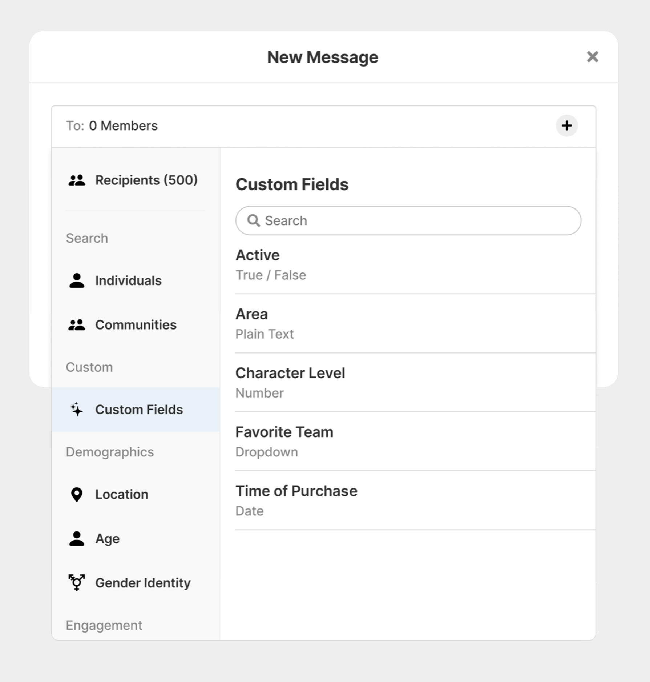This screenshot has width=650, height=682.
Task: Pick the Character Level number field
Action: (x=414, y=383)
